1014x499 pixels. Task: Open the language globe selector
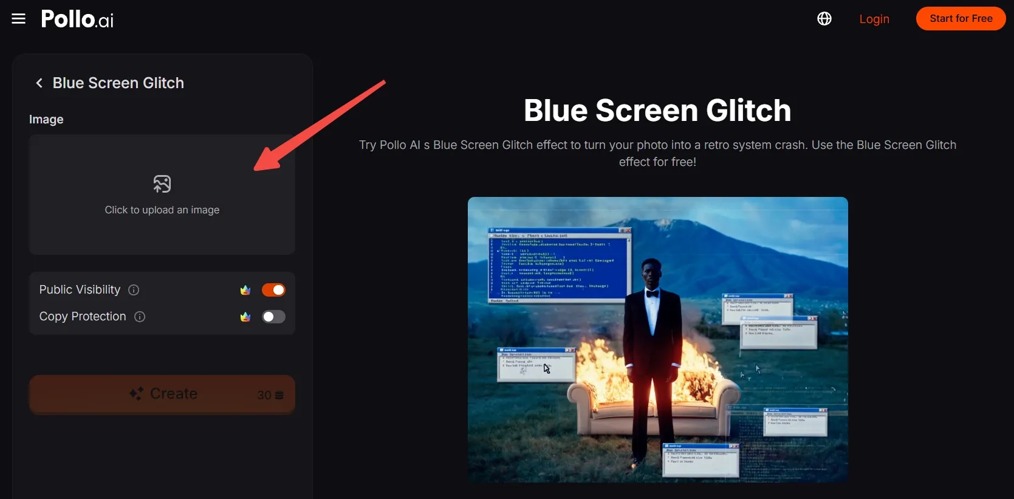(824, 19)
